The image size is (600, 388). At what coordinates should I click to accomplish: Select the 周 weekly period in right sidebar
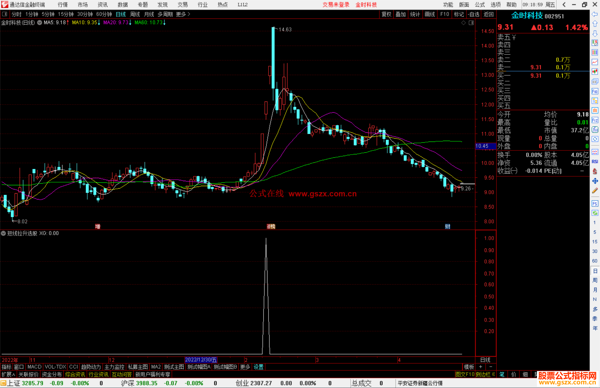click(x=595, y=280)
